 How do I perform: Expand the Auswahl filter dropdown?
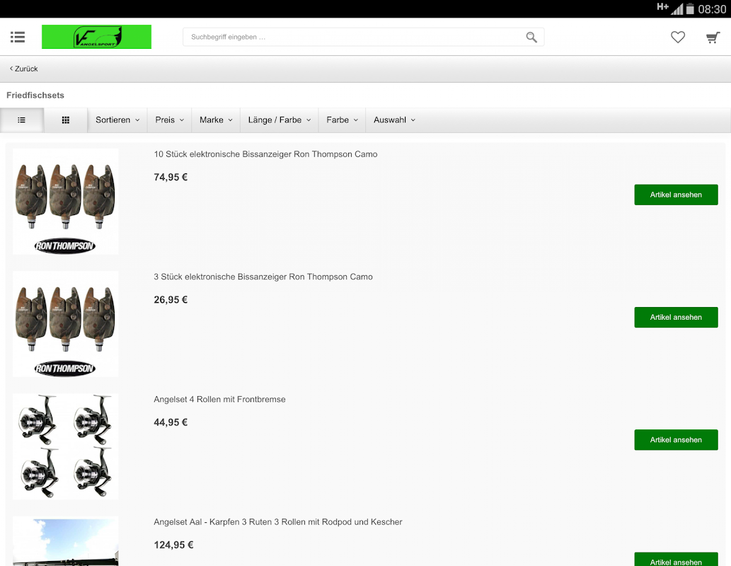(x=394, y=120)
